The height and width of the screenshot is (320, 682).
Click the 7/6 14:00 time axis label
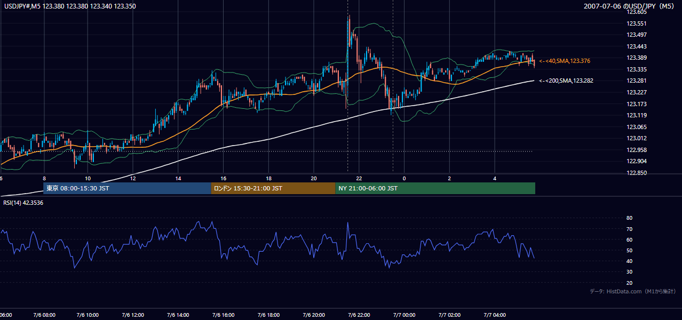click(x=179, y=315)
